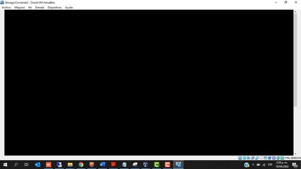301x169 pixels.
Task: Open File Explorer from the taskbar
Action: click(70, 165)
